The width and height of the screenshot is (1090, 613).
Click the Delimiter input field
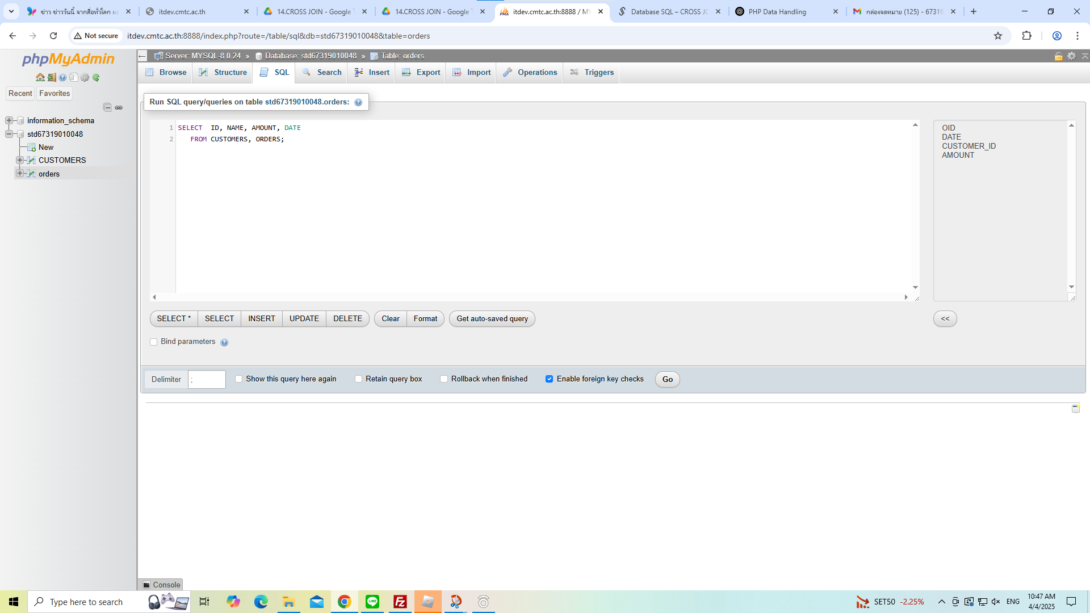(x=207, y=379)
